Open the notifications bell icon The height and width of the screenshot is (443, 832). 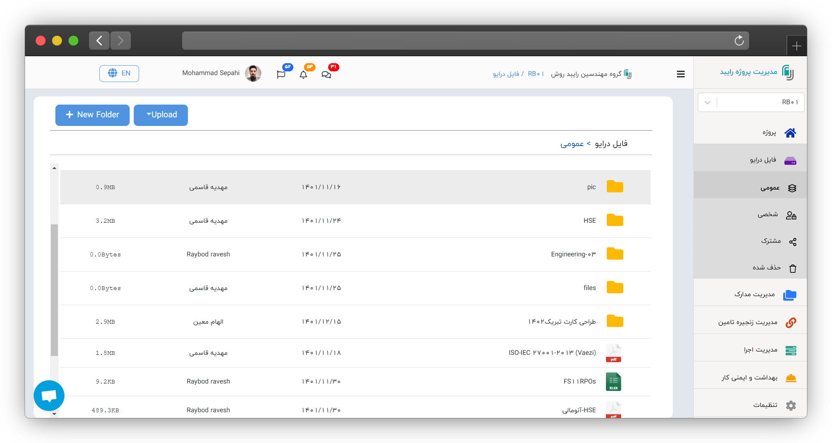coord(303,75)
